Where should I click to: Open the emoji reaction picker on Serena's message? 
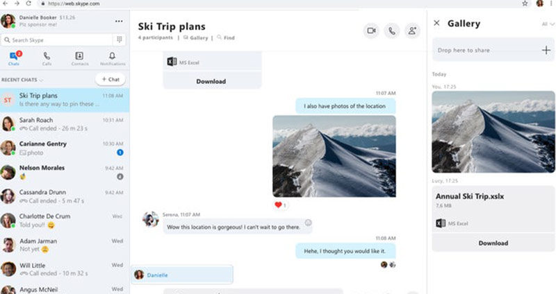(308, 223)
